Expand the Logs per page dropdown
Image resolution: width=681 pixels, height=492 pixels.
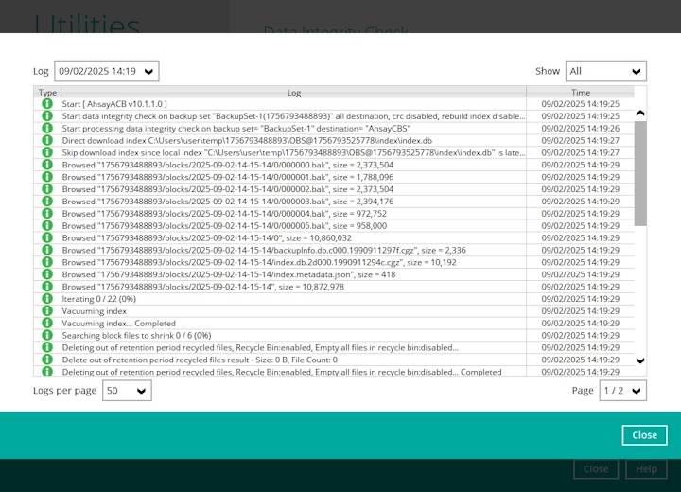pos(126,391)
